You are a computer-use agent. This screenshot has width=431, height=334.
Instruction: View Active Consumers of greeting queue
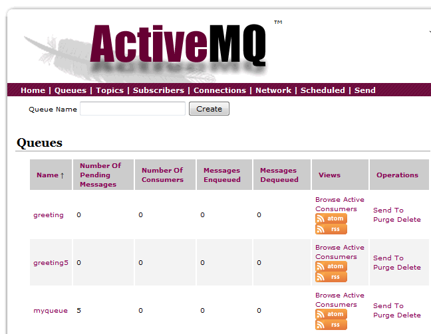coord(340,205)
